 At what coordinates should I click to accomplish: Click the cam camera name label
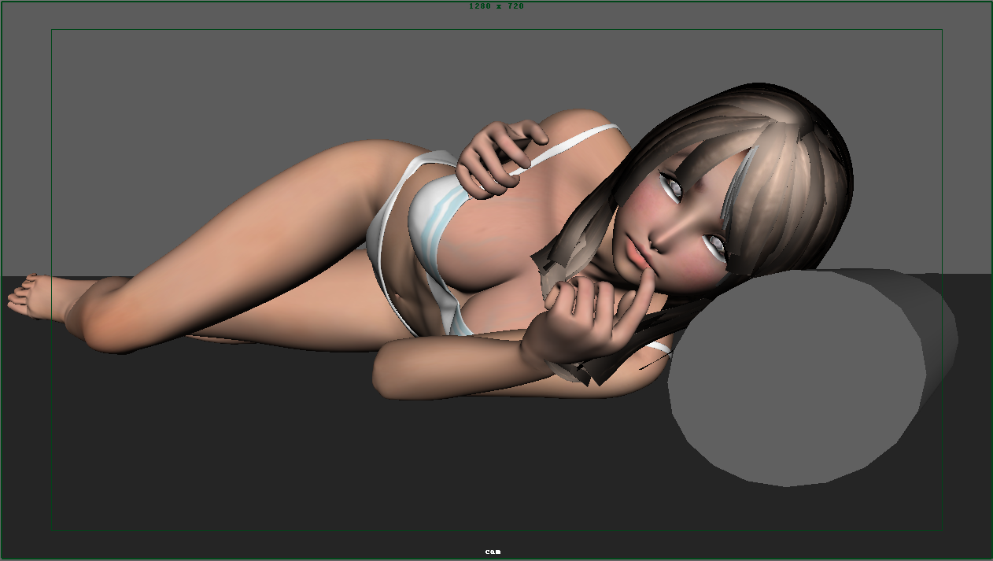[x=493, y=552]
